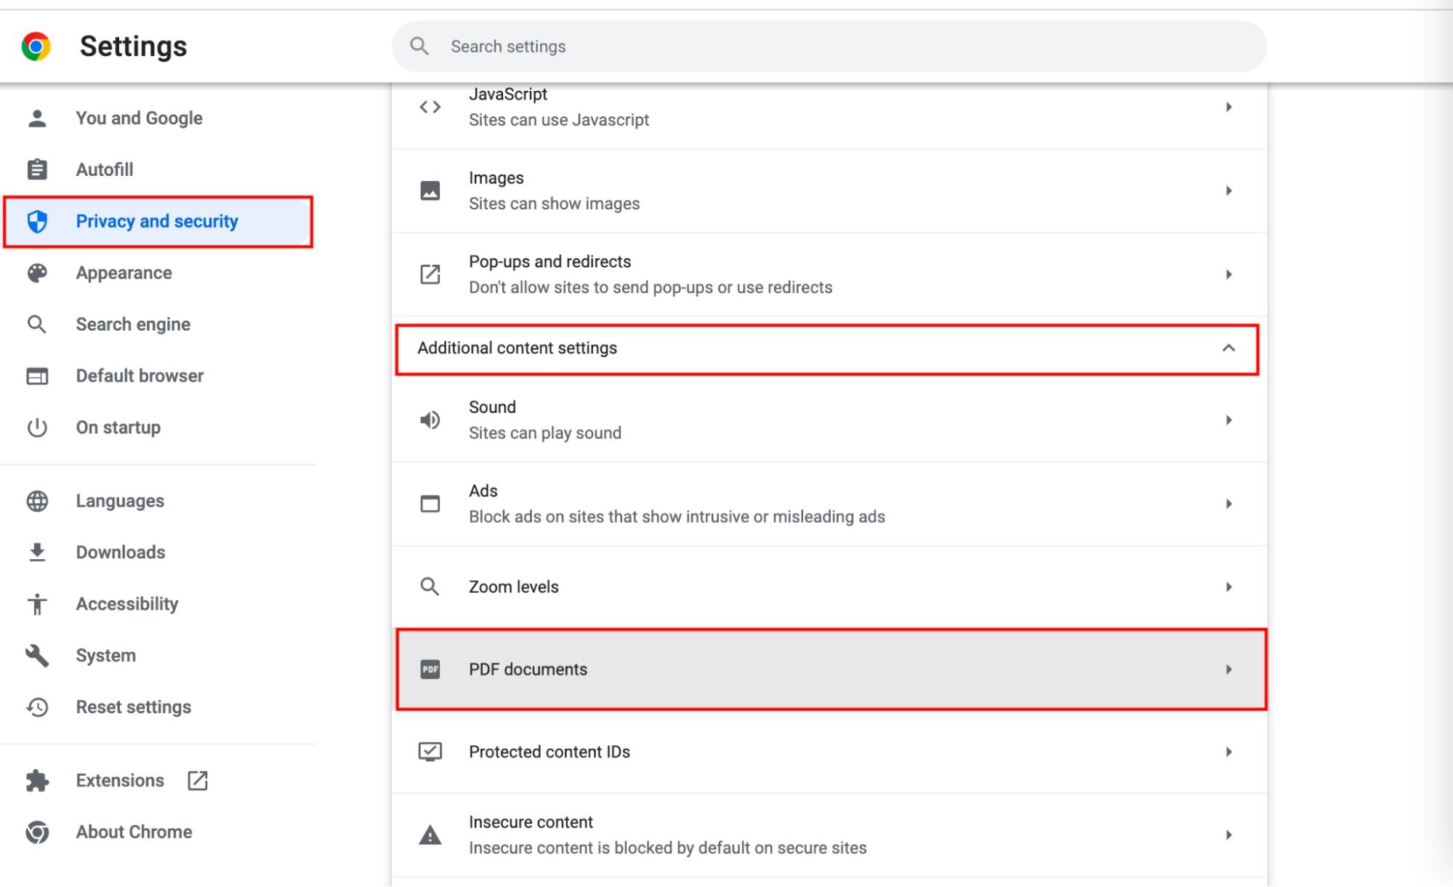Open About Chrome page
Viewport: 1453px width, 887px height.
coord(134,832)
